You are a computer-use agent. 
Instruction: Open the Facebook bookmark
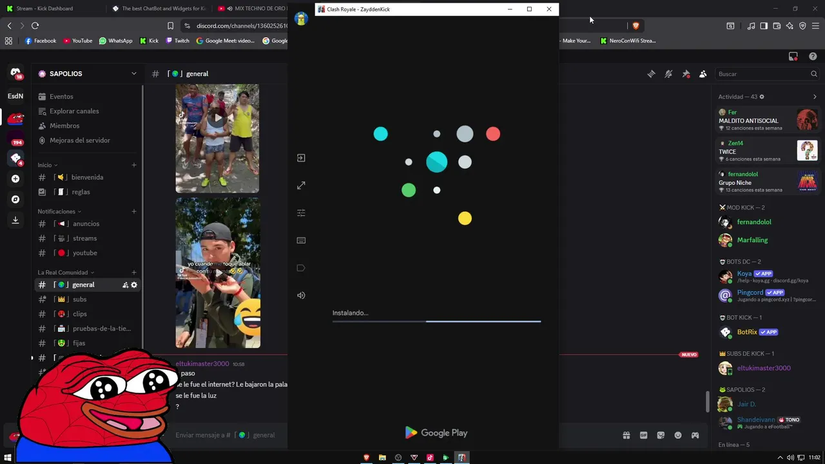[41, 41]
